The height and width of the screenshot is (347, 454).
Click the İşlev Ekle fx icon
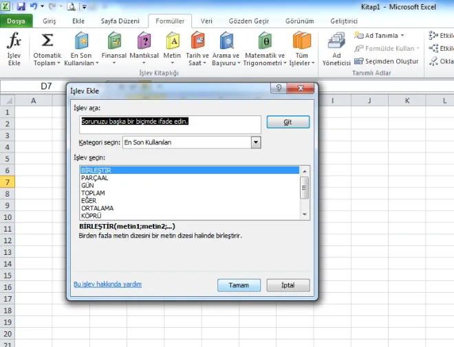pos(14,43)
